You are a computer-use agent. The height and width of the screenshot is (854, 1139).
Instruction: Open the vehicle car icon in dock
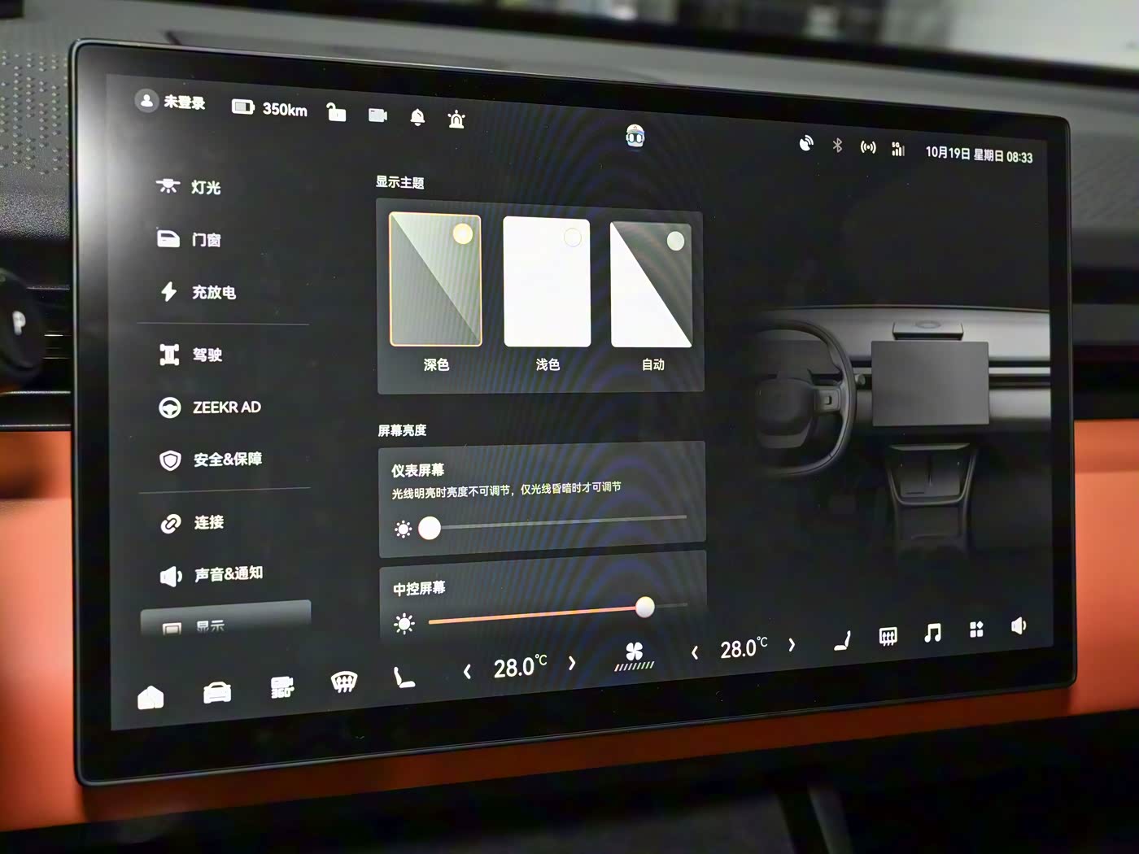216,691
